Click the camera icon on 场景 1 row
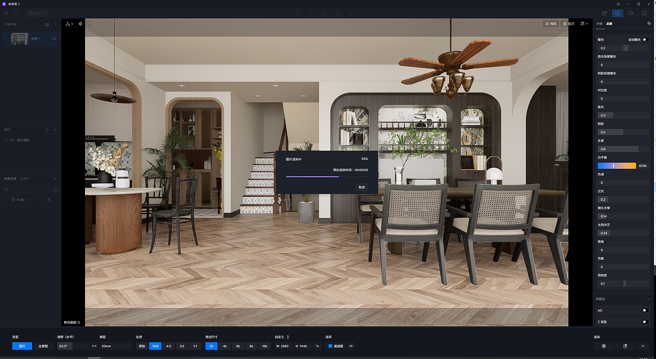 [54, 39]
